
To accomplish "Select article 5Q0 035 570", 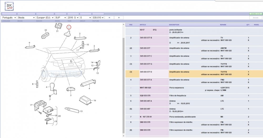I will tap(145, 96).
